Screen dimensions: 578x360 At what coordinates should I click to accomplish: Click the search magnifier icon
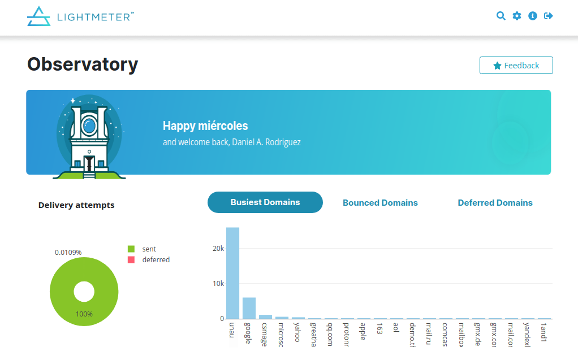pyautogui.click(x=501, y=16)
